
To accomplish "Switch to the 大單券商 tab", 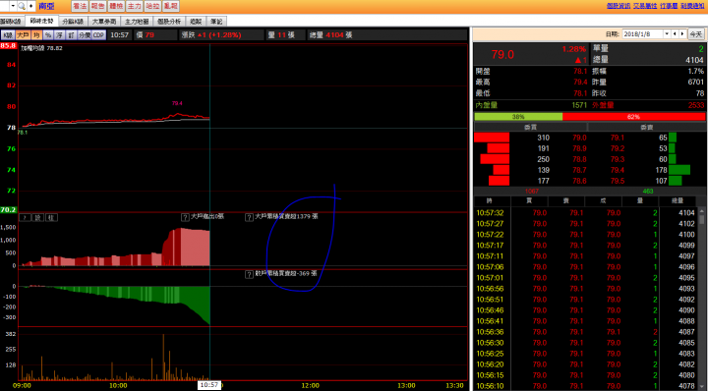I will point(104,22).
